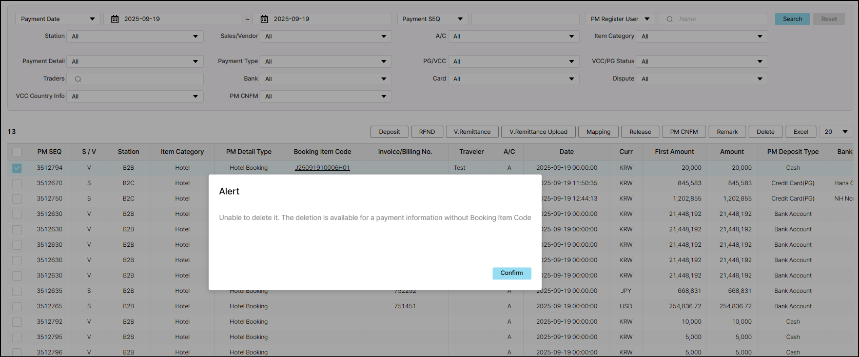Click the Payment SEQ text input field

pyautogui.click(x=525, y=19)
